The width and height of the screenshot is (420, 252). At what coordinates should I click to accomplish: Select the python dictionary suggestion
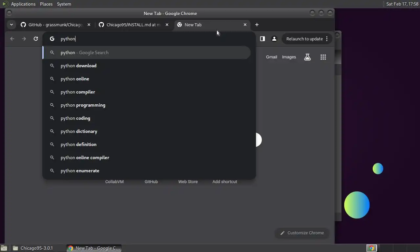[147, 131]
